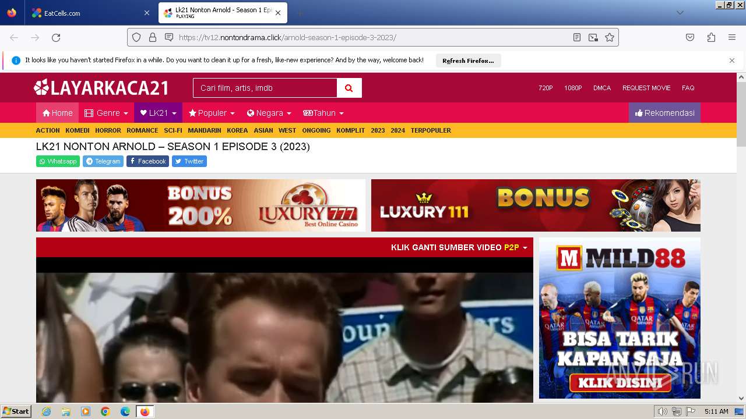
Task: Open the REQUEST MOVIE link
Action: 646,88
